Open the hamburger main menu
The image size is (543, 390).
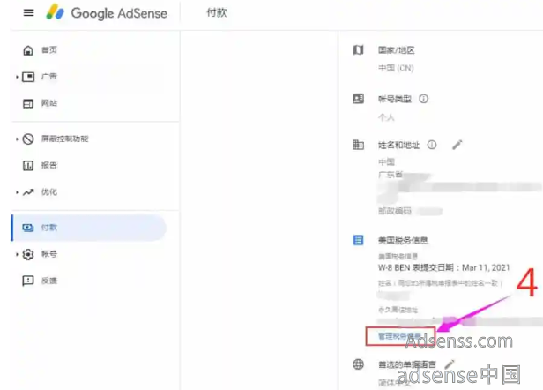28,13
